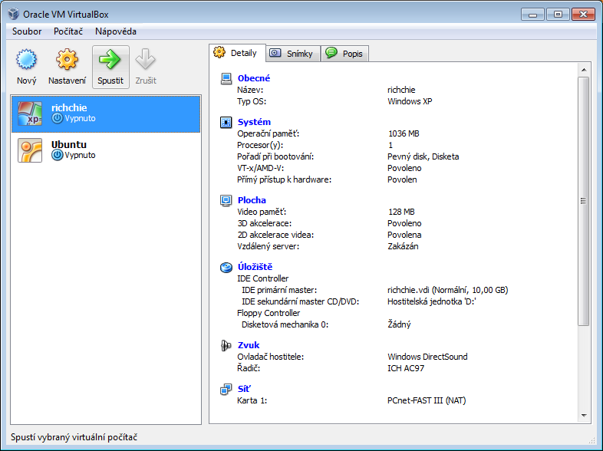Click the power state icon under richchie

58,118
